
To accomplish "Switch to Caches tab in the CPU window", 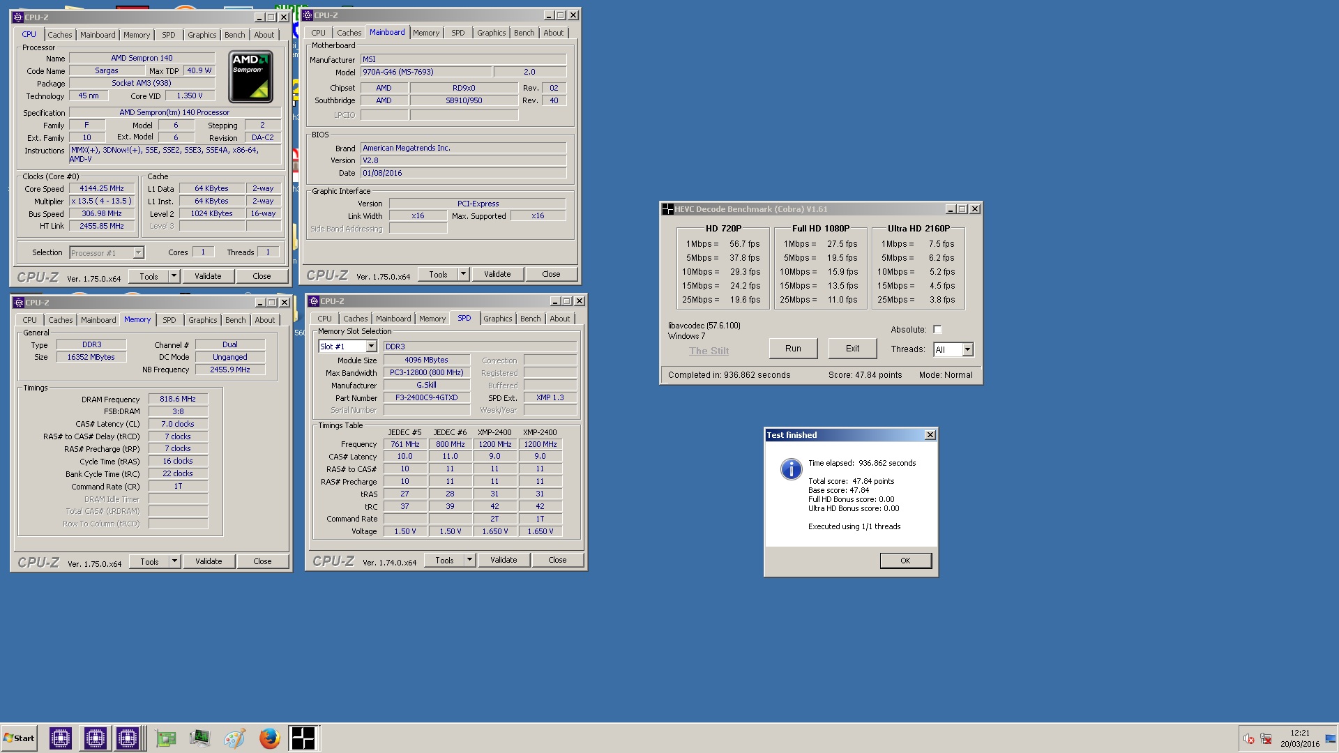I will click(59, 35).
